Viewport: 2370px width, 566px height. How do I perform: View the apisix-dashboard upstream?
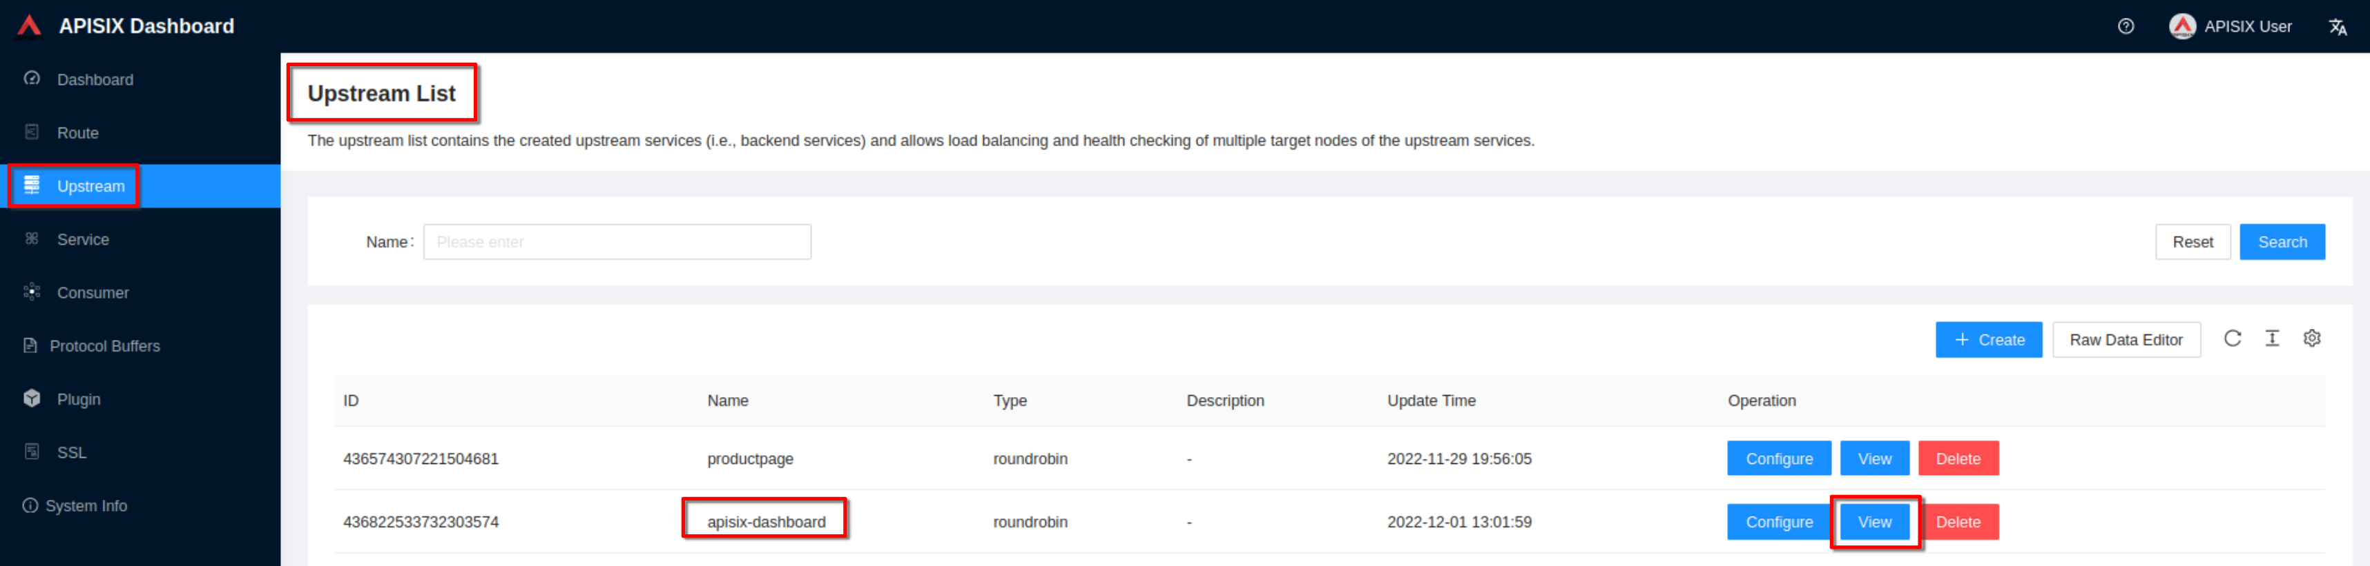coord(1874,523)
